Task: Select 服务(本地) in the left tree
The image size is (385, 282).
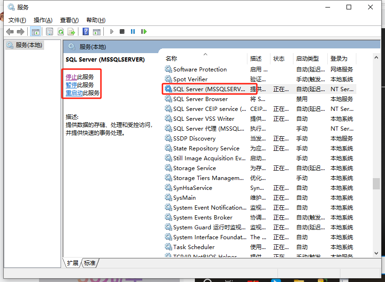Action: click(x=24, y=45)
